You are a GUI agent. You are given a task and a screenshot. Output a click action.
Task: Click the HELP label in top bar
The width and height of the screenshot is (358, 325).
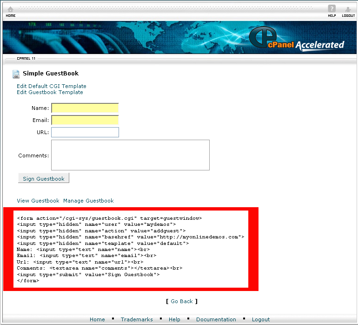point(332,15)
